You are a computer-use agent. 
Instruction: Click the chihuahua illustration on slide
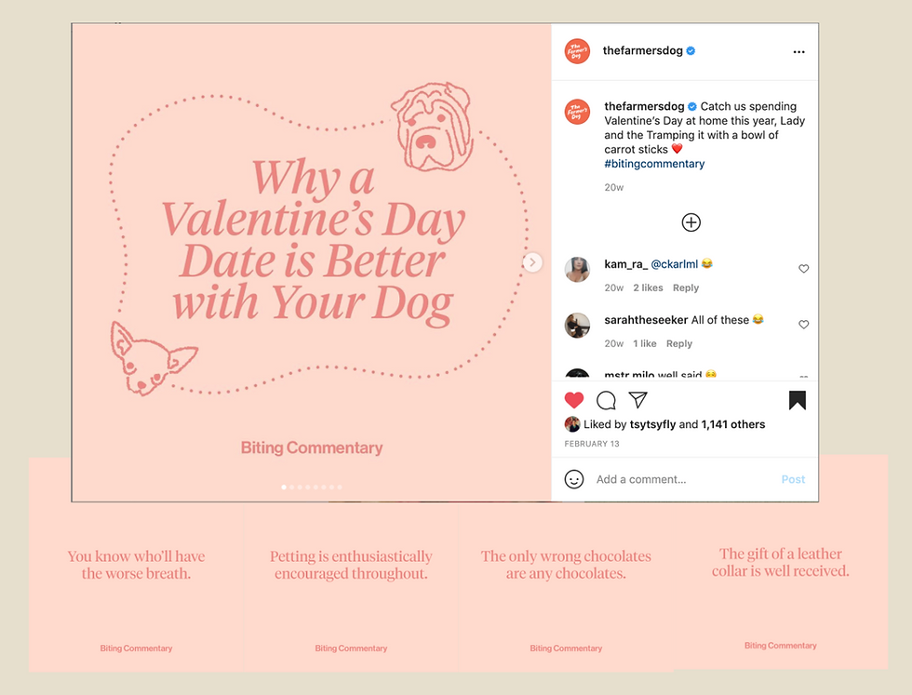tap(153, 359)
